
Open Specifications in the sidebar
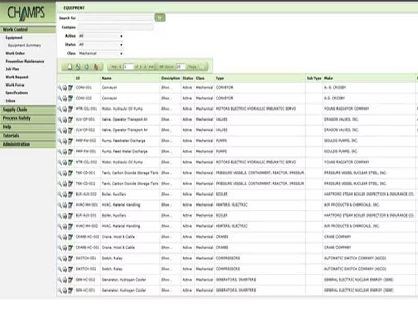pos(17,93)
